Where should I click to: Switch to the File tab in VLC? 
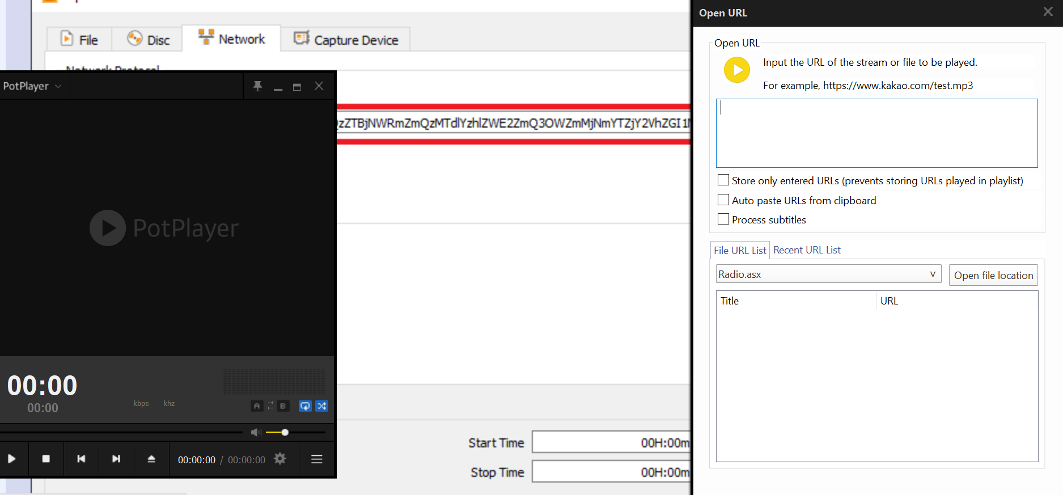[x=79, y=39]
